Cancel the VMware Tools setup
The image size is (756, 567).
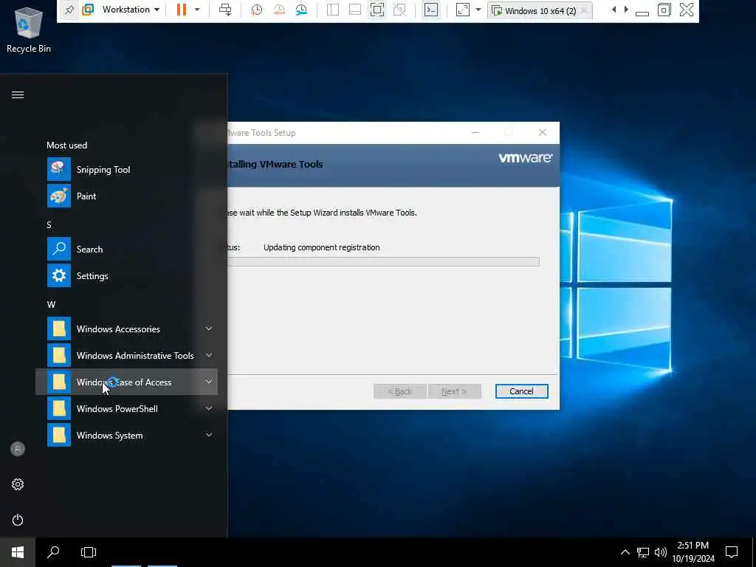point(522,391)
